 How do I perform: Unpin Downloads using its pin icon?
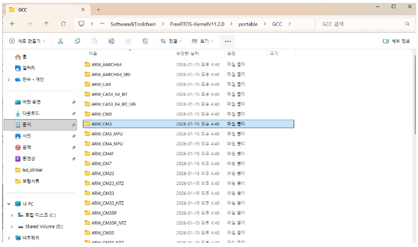74,114
